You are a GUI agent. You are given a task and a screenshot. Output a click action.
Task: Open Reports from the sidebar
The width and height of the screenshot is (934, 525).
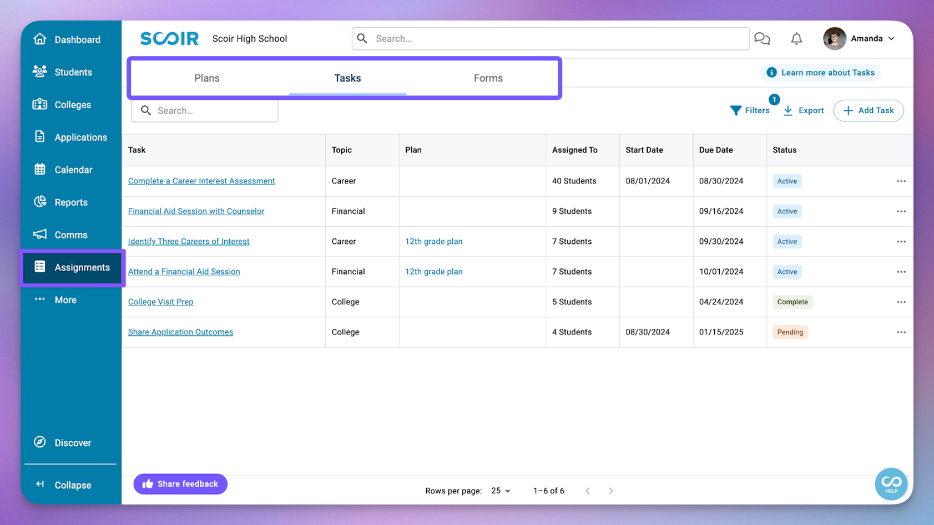(70, 202)
